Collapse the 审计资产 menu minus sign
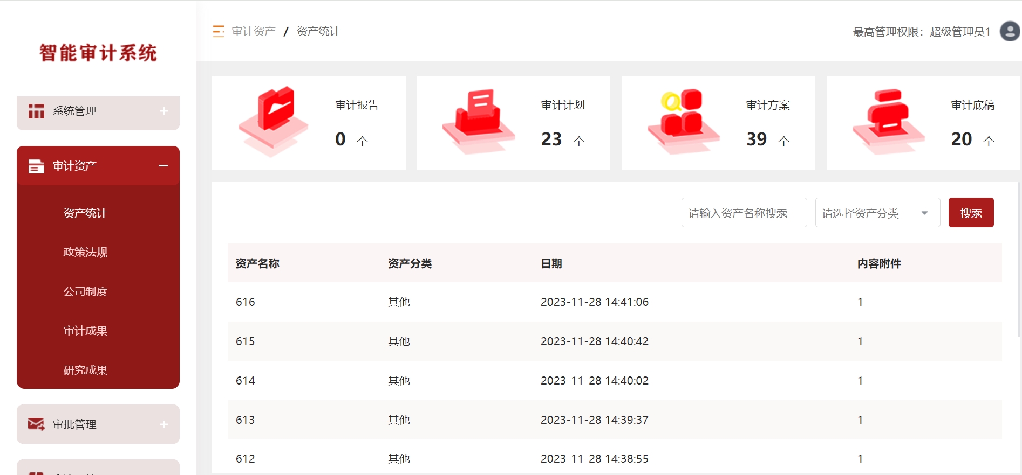The height and width of the screenshot is (475, 1022). coord(163,166)
